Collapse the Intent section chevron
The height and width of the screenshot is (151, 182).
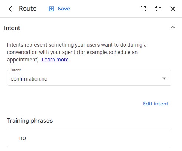click(x=173, y=27)
